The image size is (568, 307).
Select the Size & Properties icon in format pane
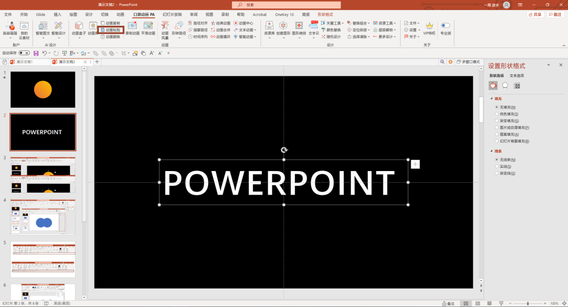pyautogui.click(x=517, y=86)
